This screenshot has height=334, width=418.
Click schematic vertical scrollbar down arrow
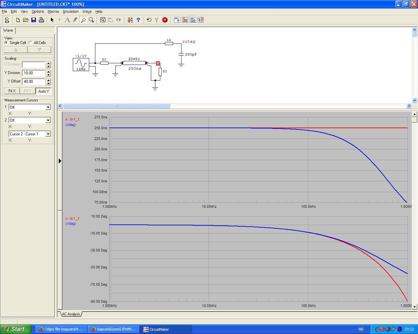[414, 100]
